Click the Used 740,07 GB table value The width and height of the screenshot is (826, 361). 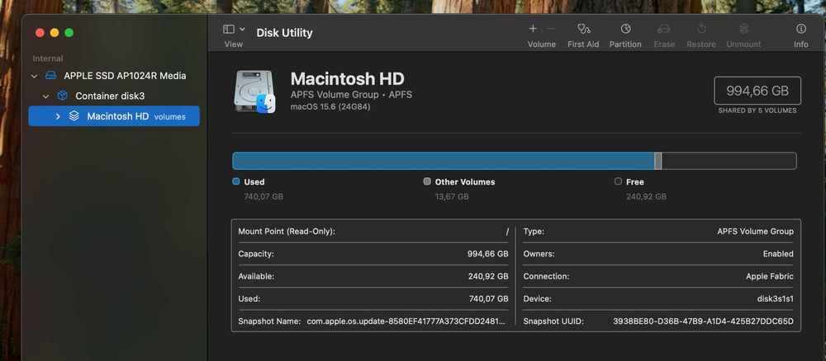489,298
